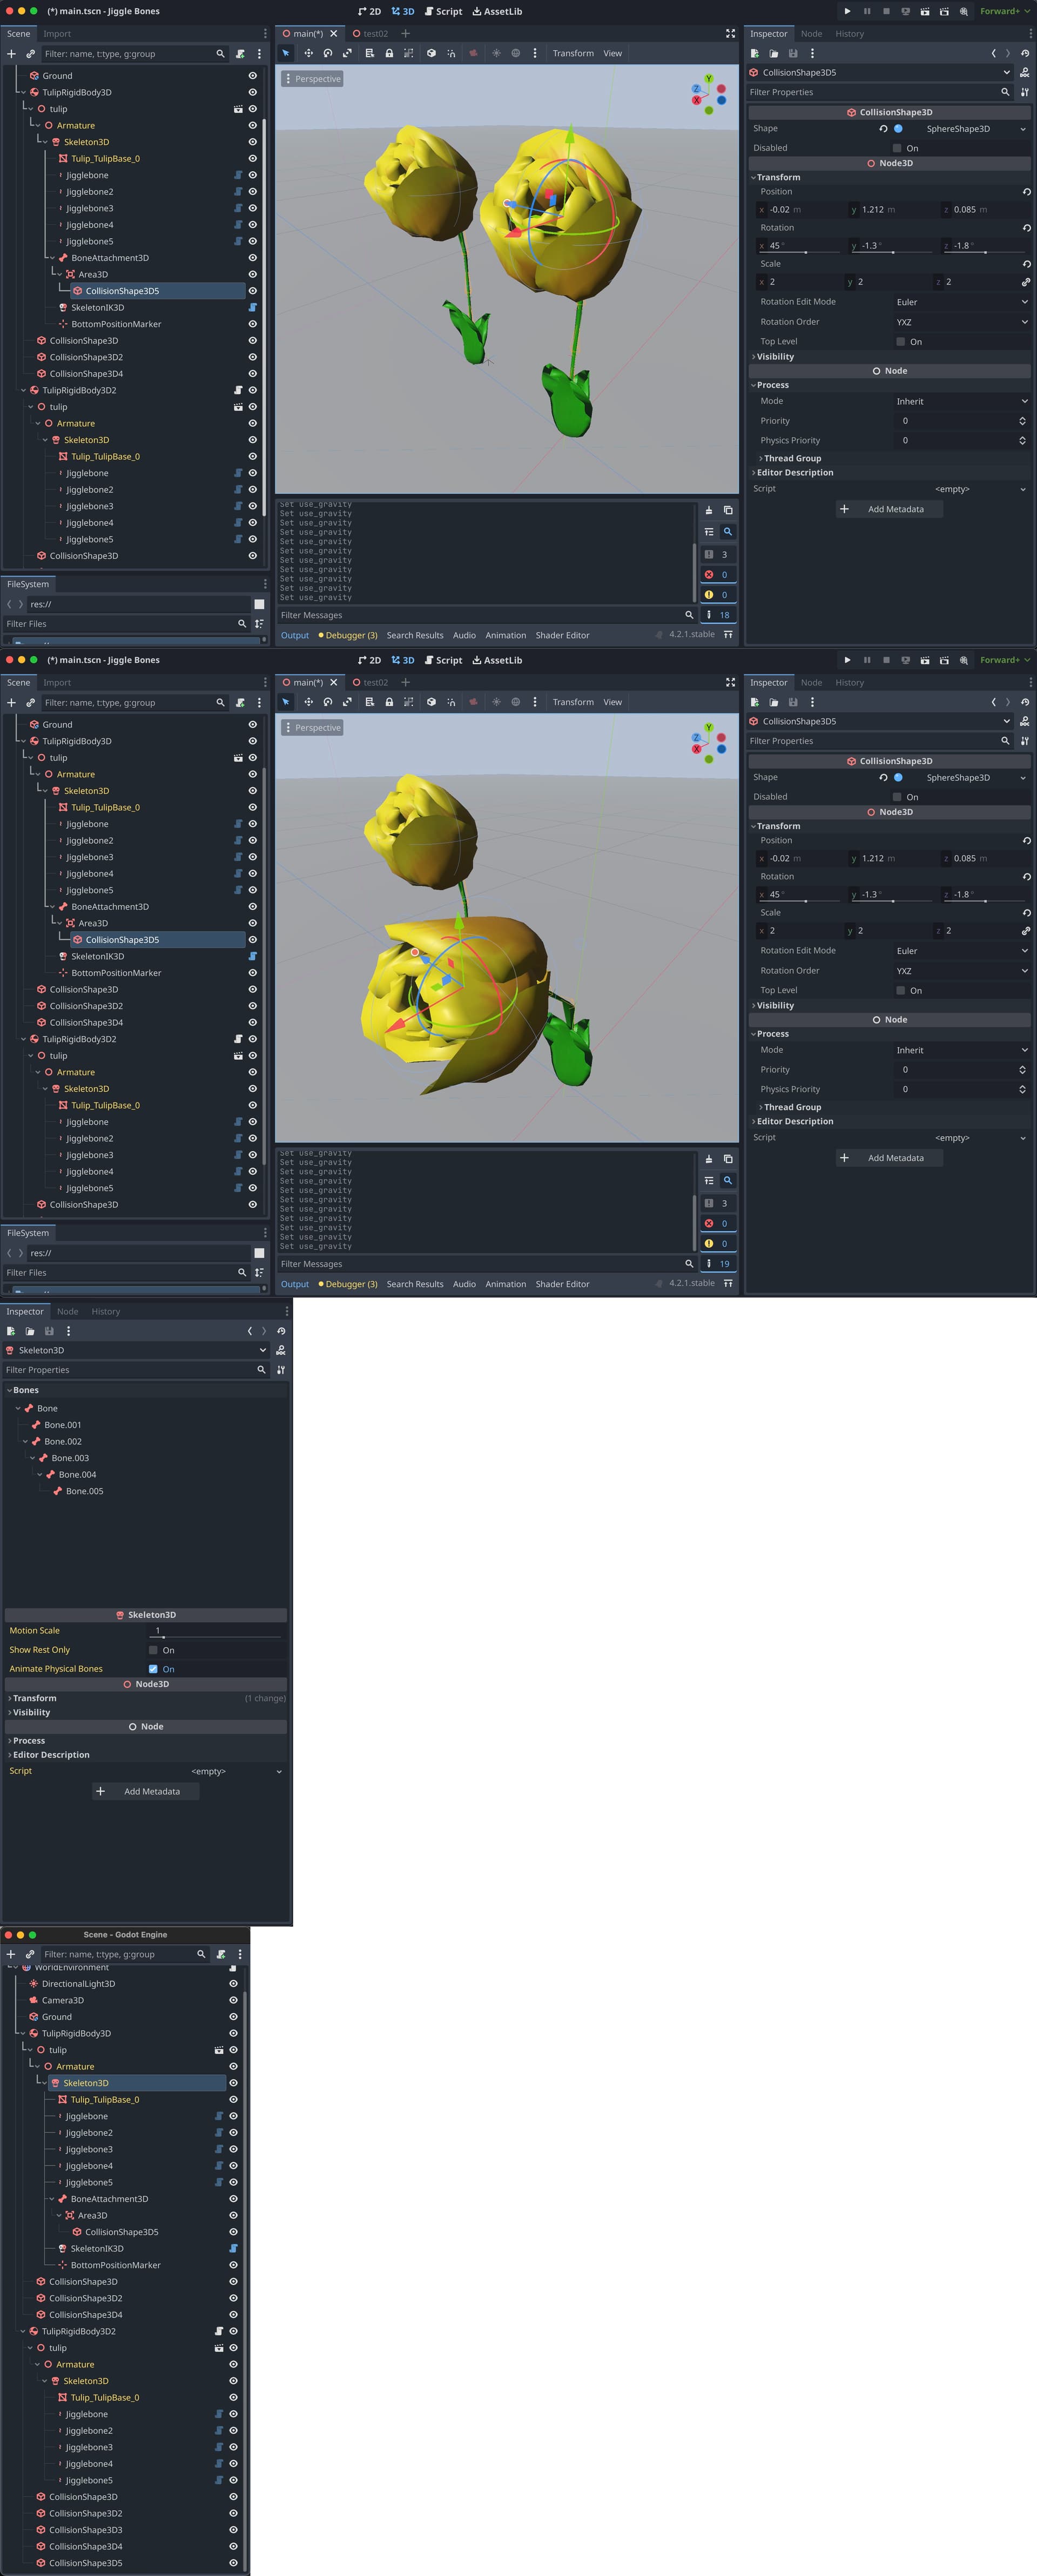Viewport: 1037px width, 2576px height.
Task: Hide Camera3D via eye in Scene window
Action: point(233,2000)
